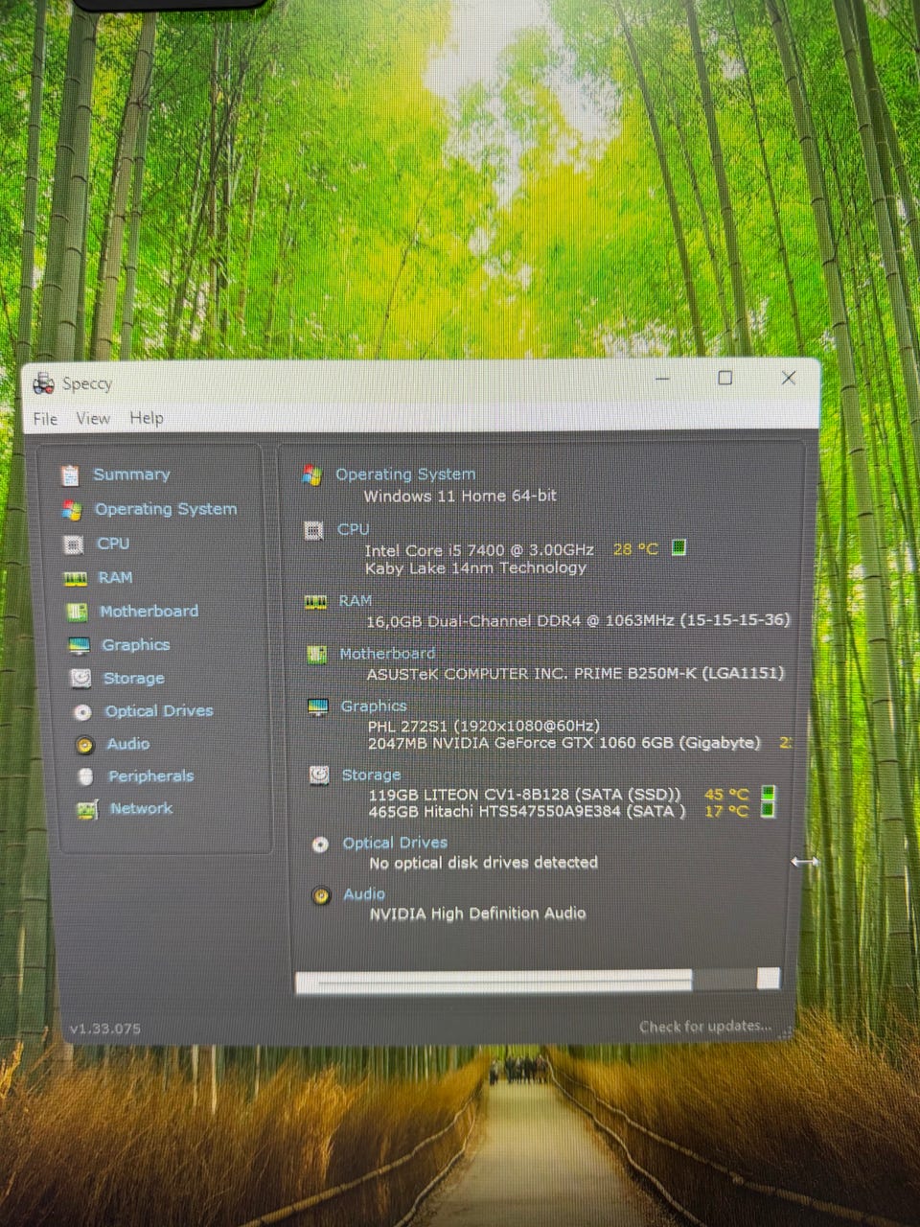This screenshot has height=1227, width=920.
Task: Click 'PHL 272S1 (1920x1080@60Hz)' text
Action: pyautogui.click(x=484, y=727)
